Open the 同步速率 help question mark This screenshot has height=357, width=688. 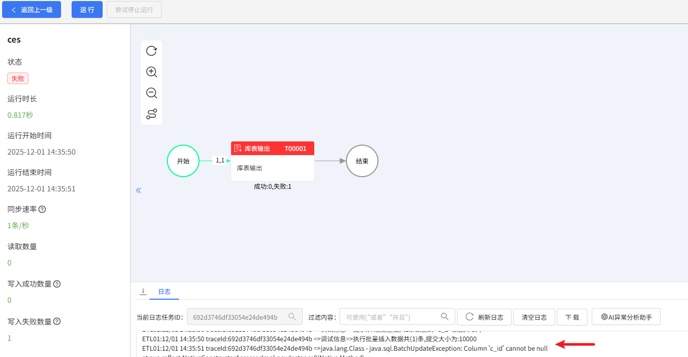tap(42, 209)
